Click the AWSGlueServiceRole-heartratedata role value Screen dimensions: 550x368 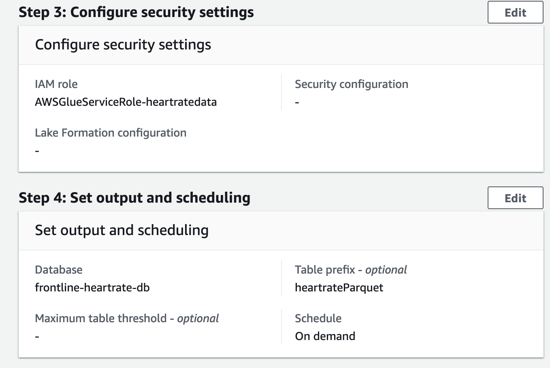(126, 102)
